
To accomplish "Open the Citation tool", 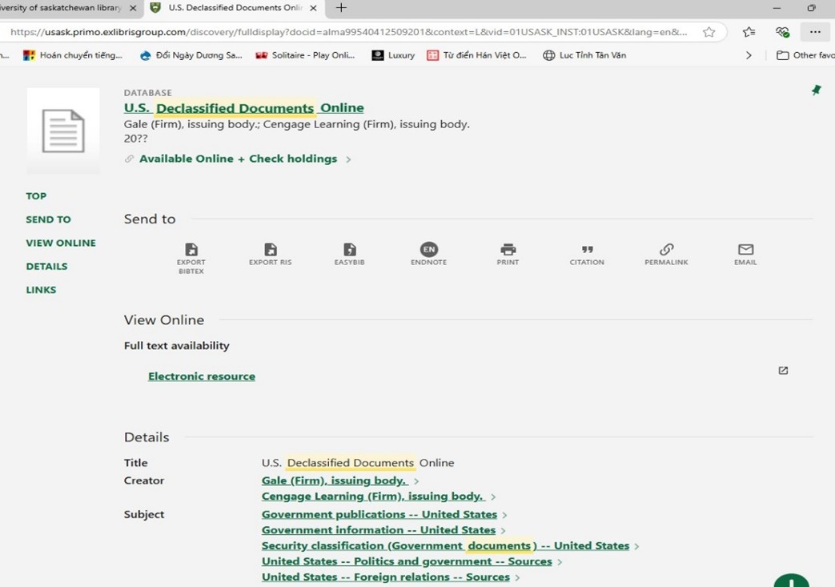I will (587, 250).
